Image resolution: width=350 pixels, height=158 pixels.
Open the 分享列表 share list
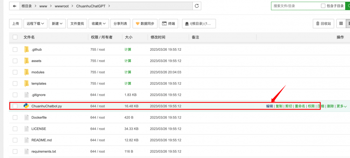[x=120, y=23]
